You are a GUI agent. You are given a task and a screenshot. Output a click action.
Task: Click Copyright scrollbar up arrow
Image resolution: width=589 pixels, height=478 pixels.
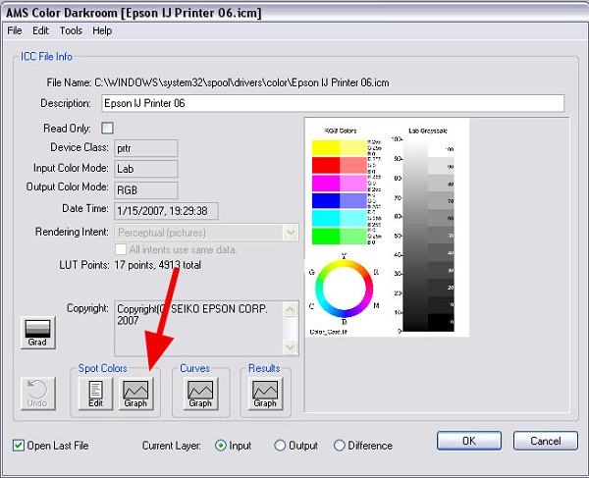(x=291, y=309)
